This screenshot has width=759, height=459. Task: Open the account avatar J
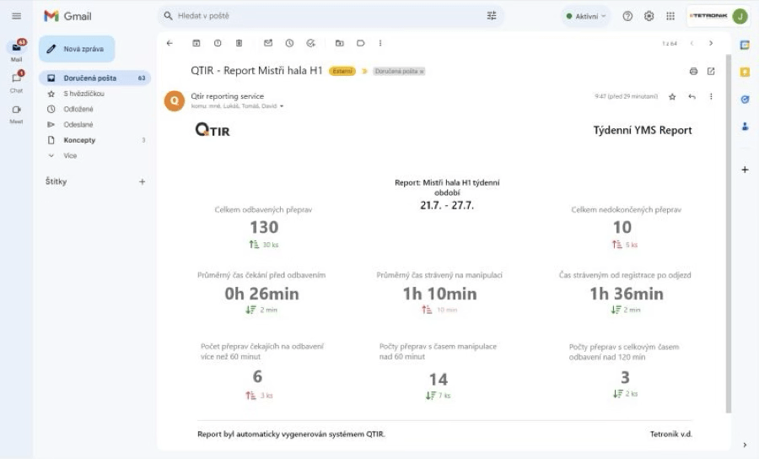(740, 16)
